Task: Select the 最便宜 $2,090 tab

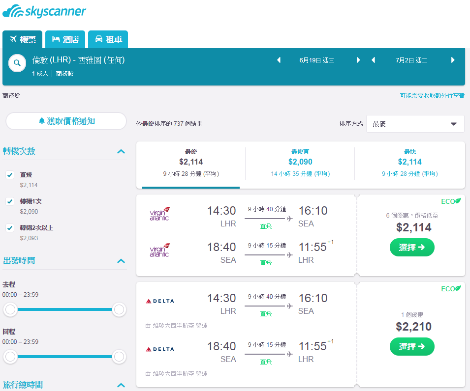Action: coord(300,163)
